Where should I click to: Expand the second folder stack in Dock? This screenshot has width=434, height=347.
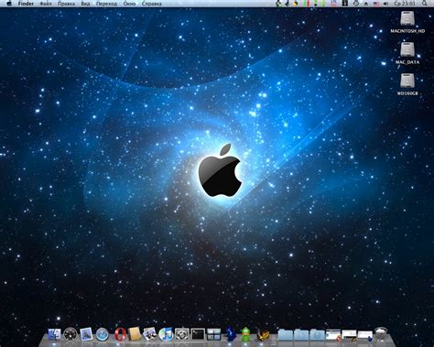[301, 335]
